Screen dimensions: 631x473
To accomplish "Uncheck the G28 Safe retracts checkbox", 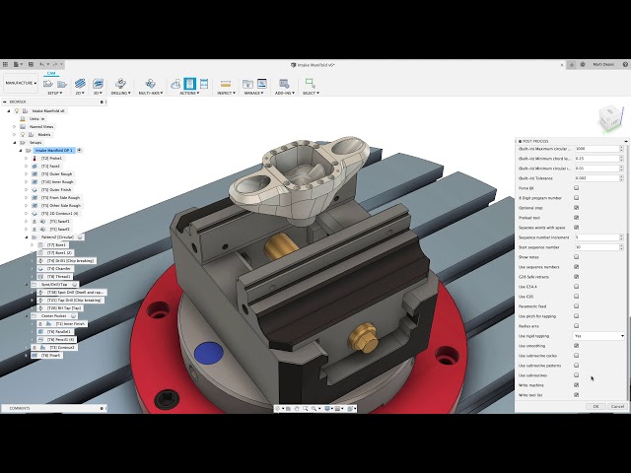I will [576, 276].
